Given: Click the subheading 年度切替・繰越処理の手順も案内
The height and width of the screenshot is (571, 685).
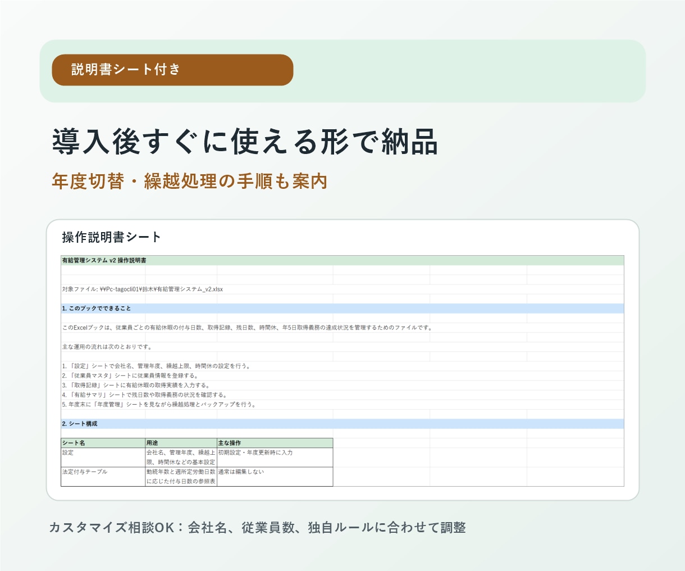Looking at the screenshot, I should 190,181.
